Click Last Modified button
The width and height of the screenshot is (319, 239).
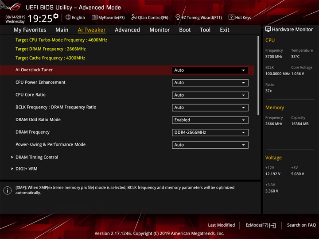[x=222, y=225]
